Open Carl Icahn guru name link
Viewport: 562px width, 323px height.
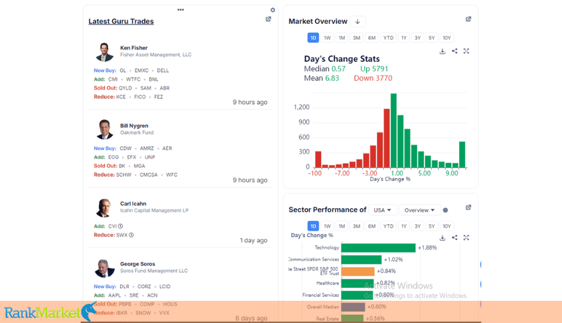(133, 203)
